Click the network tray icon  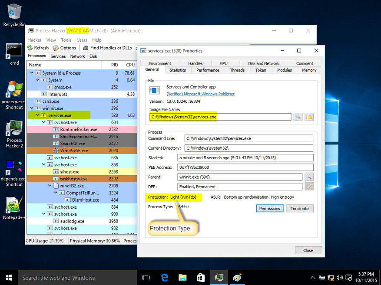(331, 278)
